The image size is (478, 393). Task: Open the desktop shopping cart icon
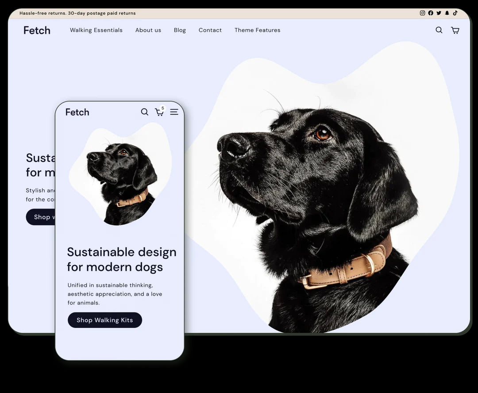(455, 30)
